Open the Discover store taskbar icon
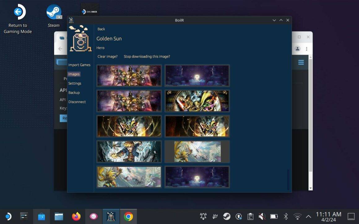 tap(41, 217)
